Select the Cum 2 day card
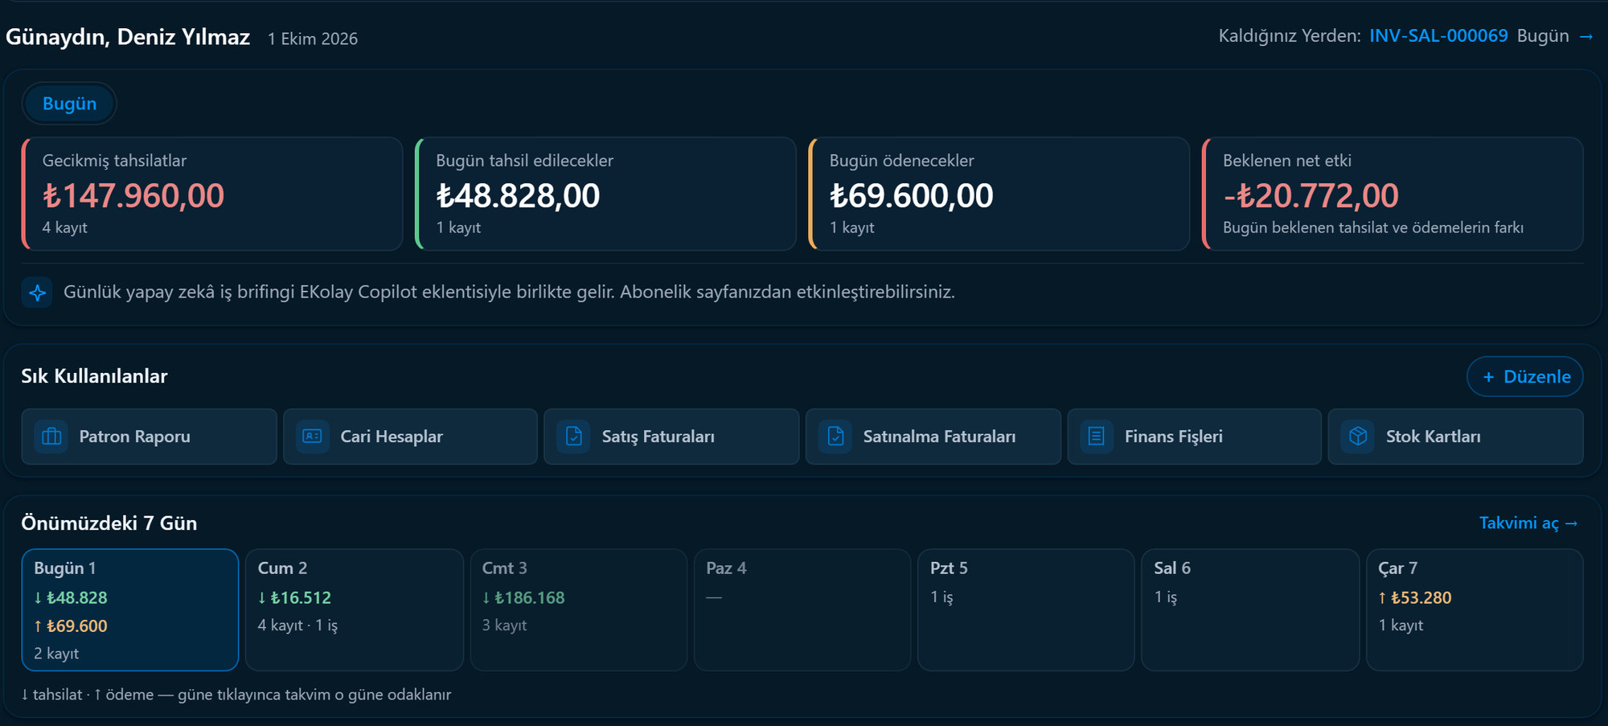 pos(355,610)
